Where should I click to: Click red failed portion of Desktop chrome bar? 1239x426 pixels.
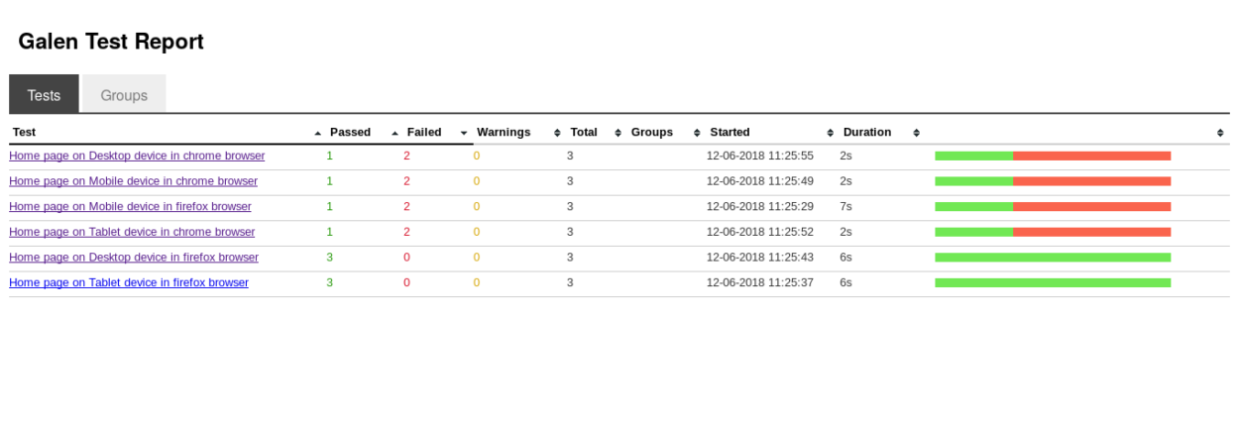click(x=1091, y=156)
